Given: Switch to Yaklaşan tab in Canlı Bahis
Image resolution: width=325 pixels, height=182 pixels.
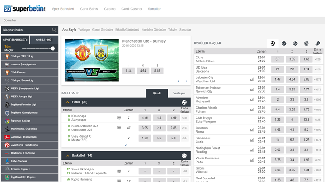Looking at the screenshot, I should (x=179, y=93).
